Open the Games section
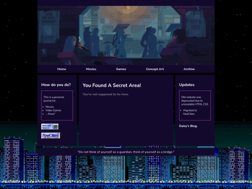 [x=121, y=69]
